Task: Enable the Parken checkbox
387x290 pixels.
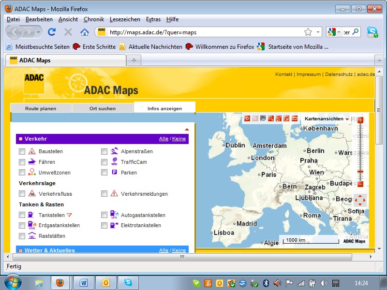Action: pyautogui.click(x=104, y=173)
